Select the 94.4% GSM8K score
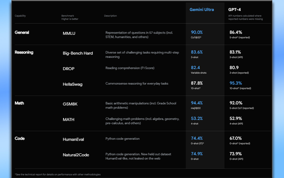Screen dimensions: 284x178 tap(197, 103)
